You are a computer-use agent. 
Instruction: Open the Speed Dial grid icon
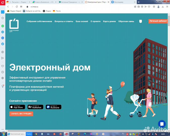pos(21,7)
